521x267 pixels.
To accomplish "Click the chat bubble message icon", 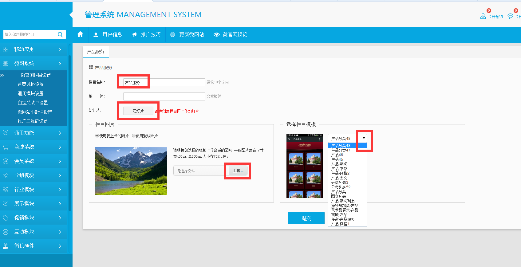I will pyautogui.click(x=510, y=16).
